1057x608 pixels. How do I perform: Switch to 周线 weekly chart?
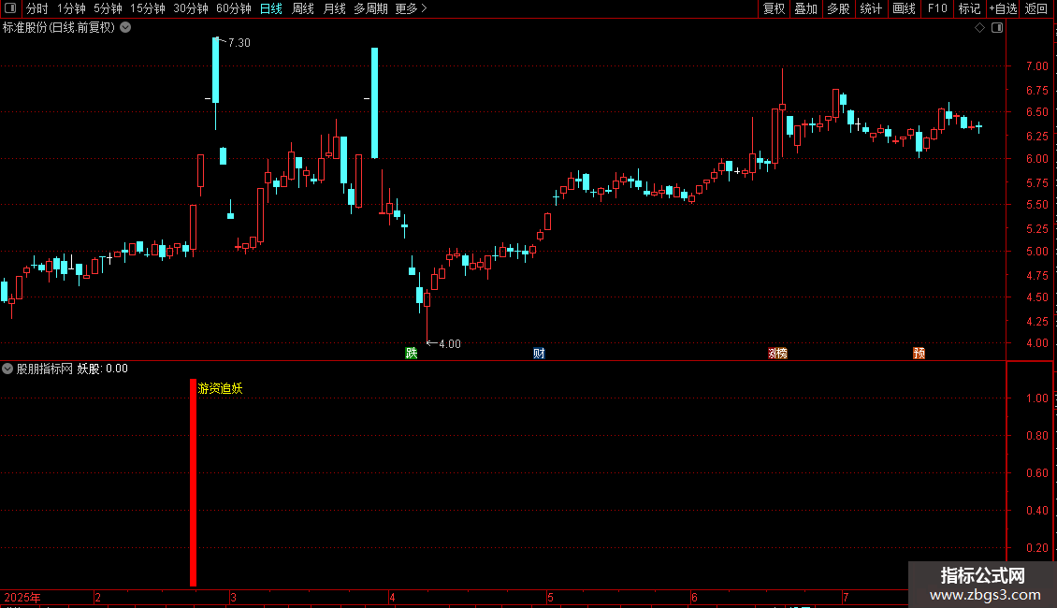(x=303, y=8)
